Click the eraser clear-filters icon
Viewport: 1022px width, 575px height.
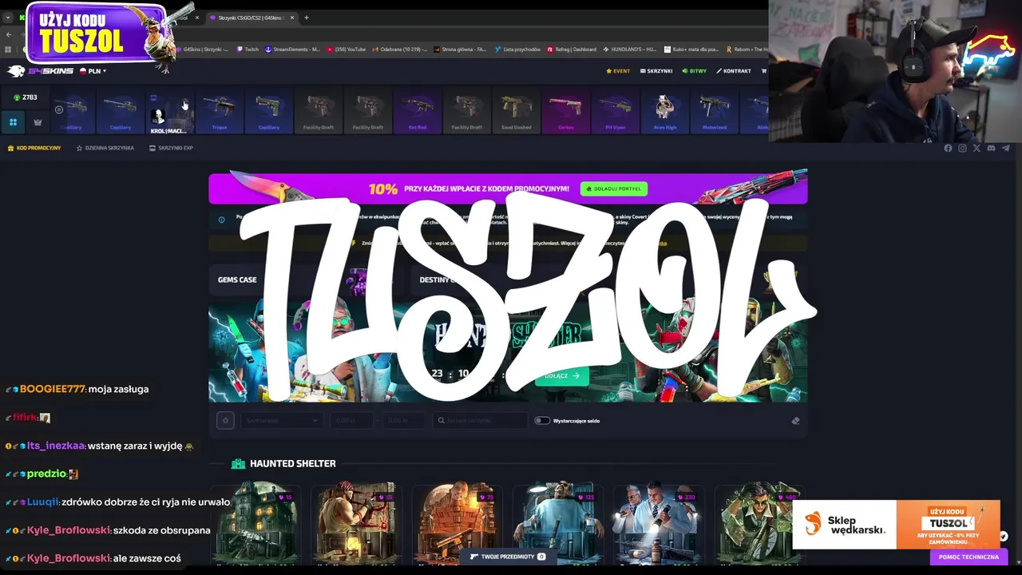coord(795,421)
